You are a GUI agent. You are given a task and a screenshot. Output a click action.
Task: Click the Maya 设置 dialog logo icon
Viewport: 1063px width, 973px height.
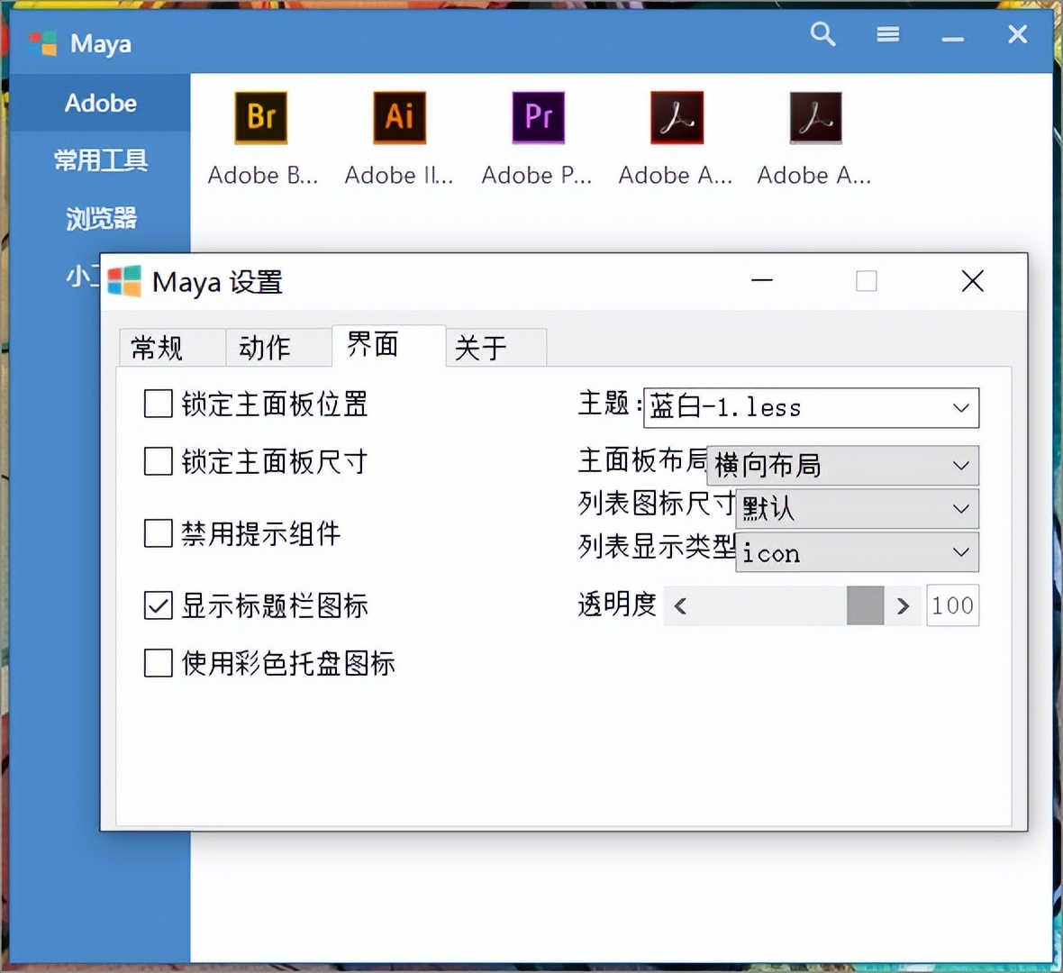coord(124,281)
